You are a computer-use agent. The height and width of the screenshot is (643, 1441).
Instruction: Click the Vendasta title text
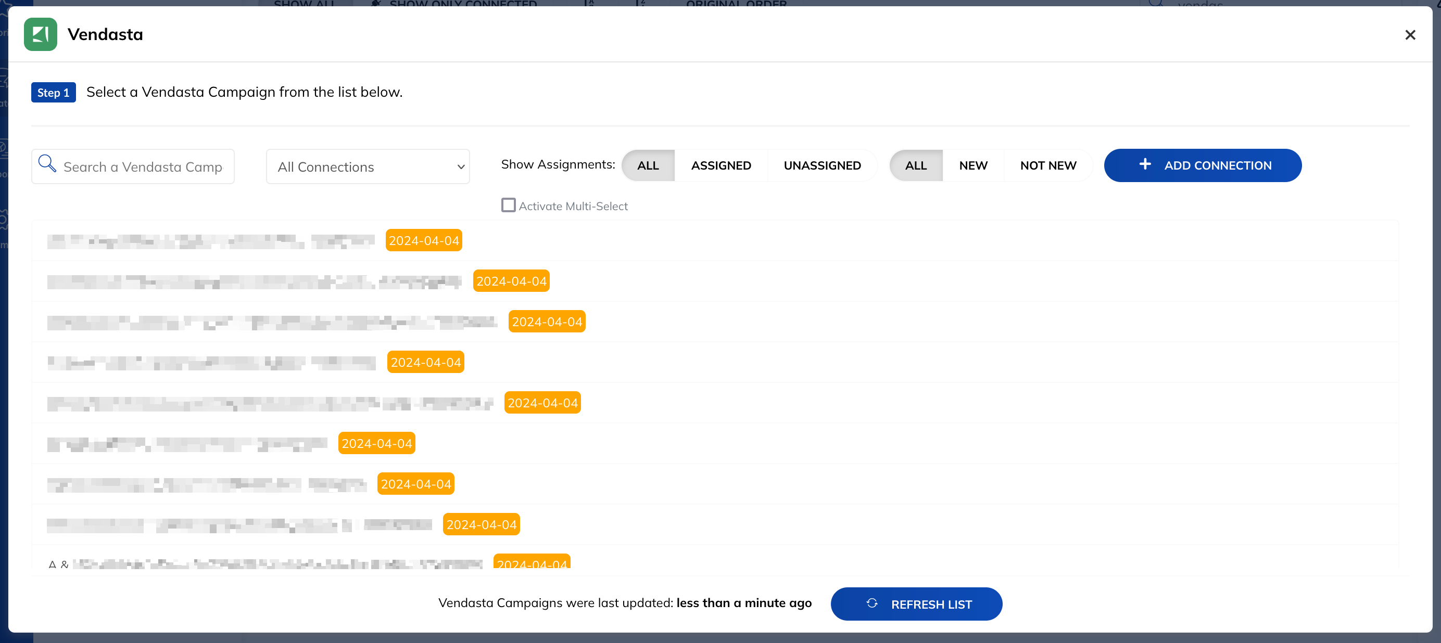105,35
